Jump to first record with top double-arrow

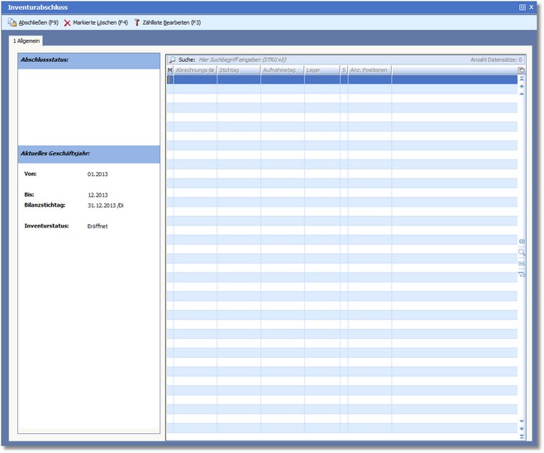pyautogui.click(x=522, y=79)
